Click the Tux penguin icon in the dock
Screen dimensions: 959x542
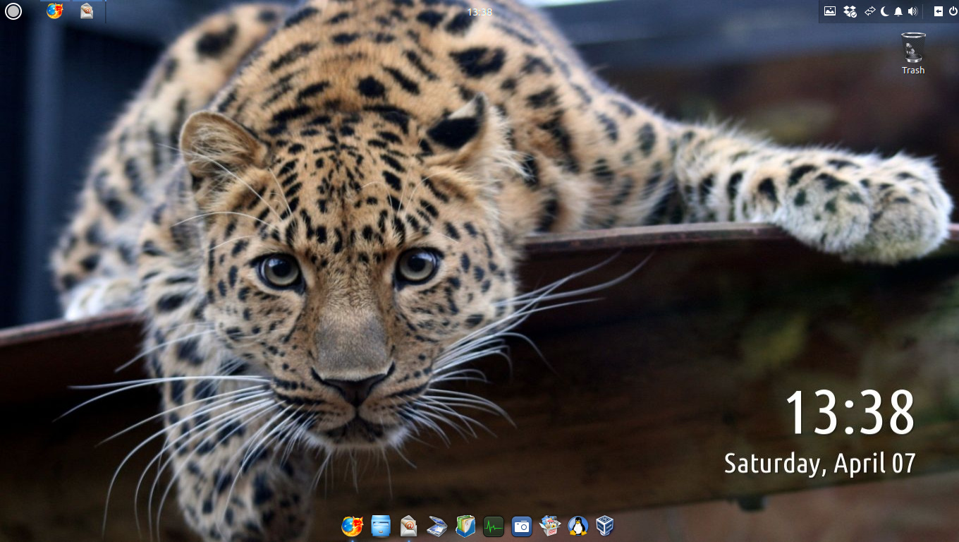(x=578, y=526)
